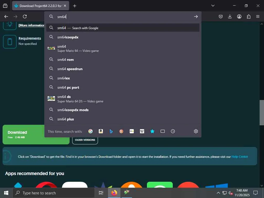
Task: Go back with the back arrow
Action: point(6,16)
